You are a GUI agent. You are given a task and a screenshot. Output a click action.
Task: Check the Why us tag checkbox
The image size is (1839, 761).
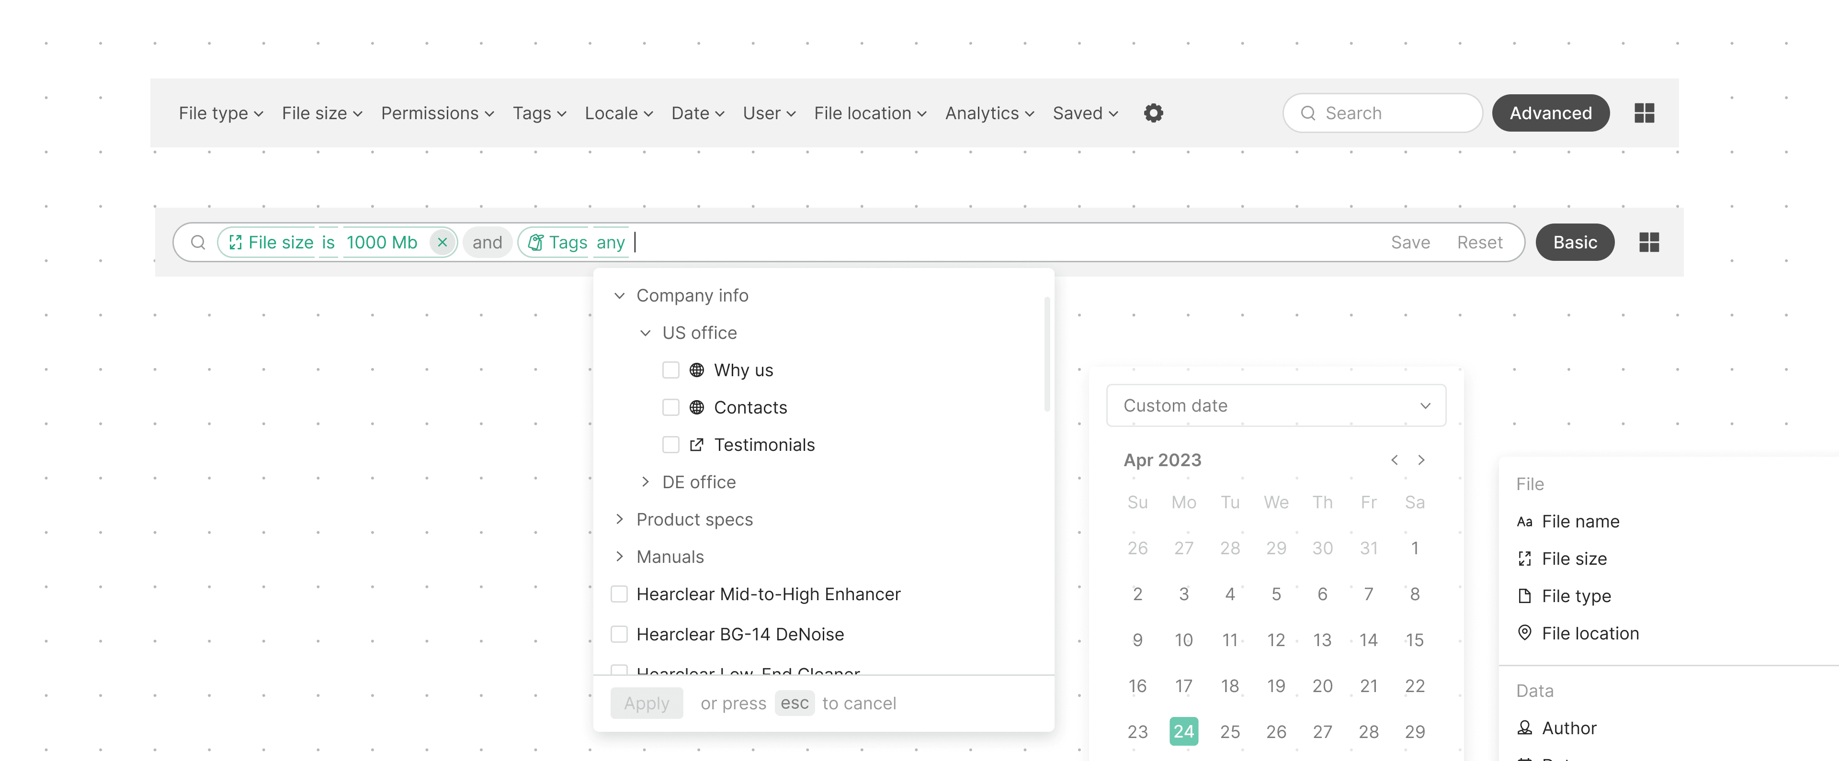670,370
